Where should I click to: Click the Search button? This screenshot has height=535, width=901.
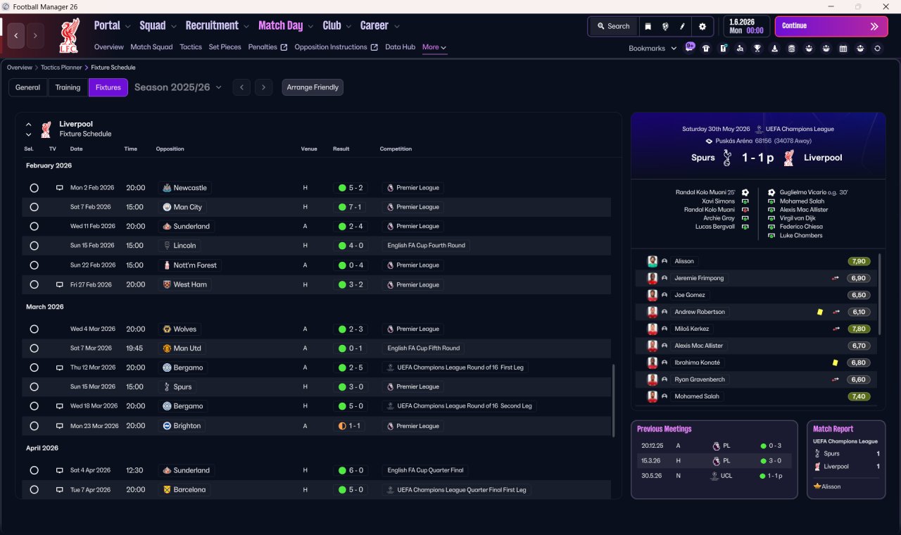613,26
